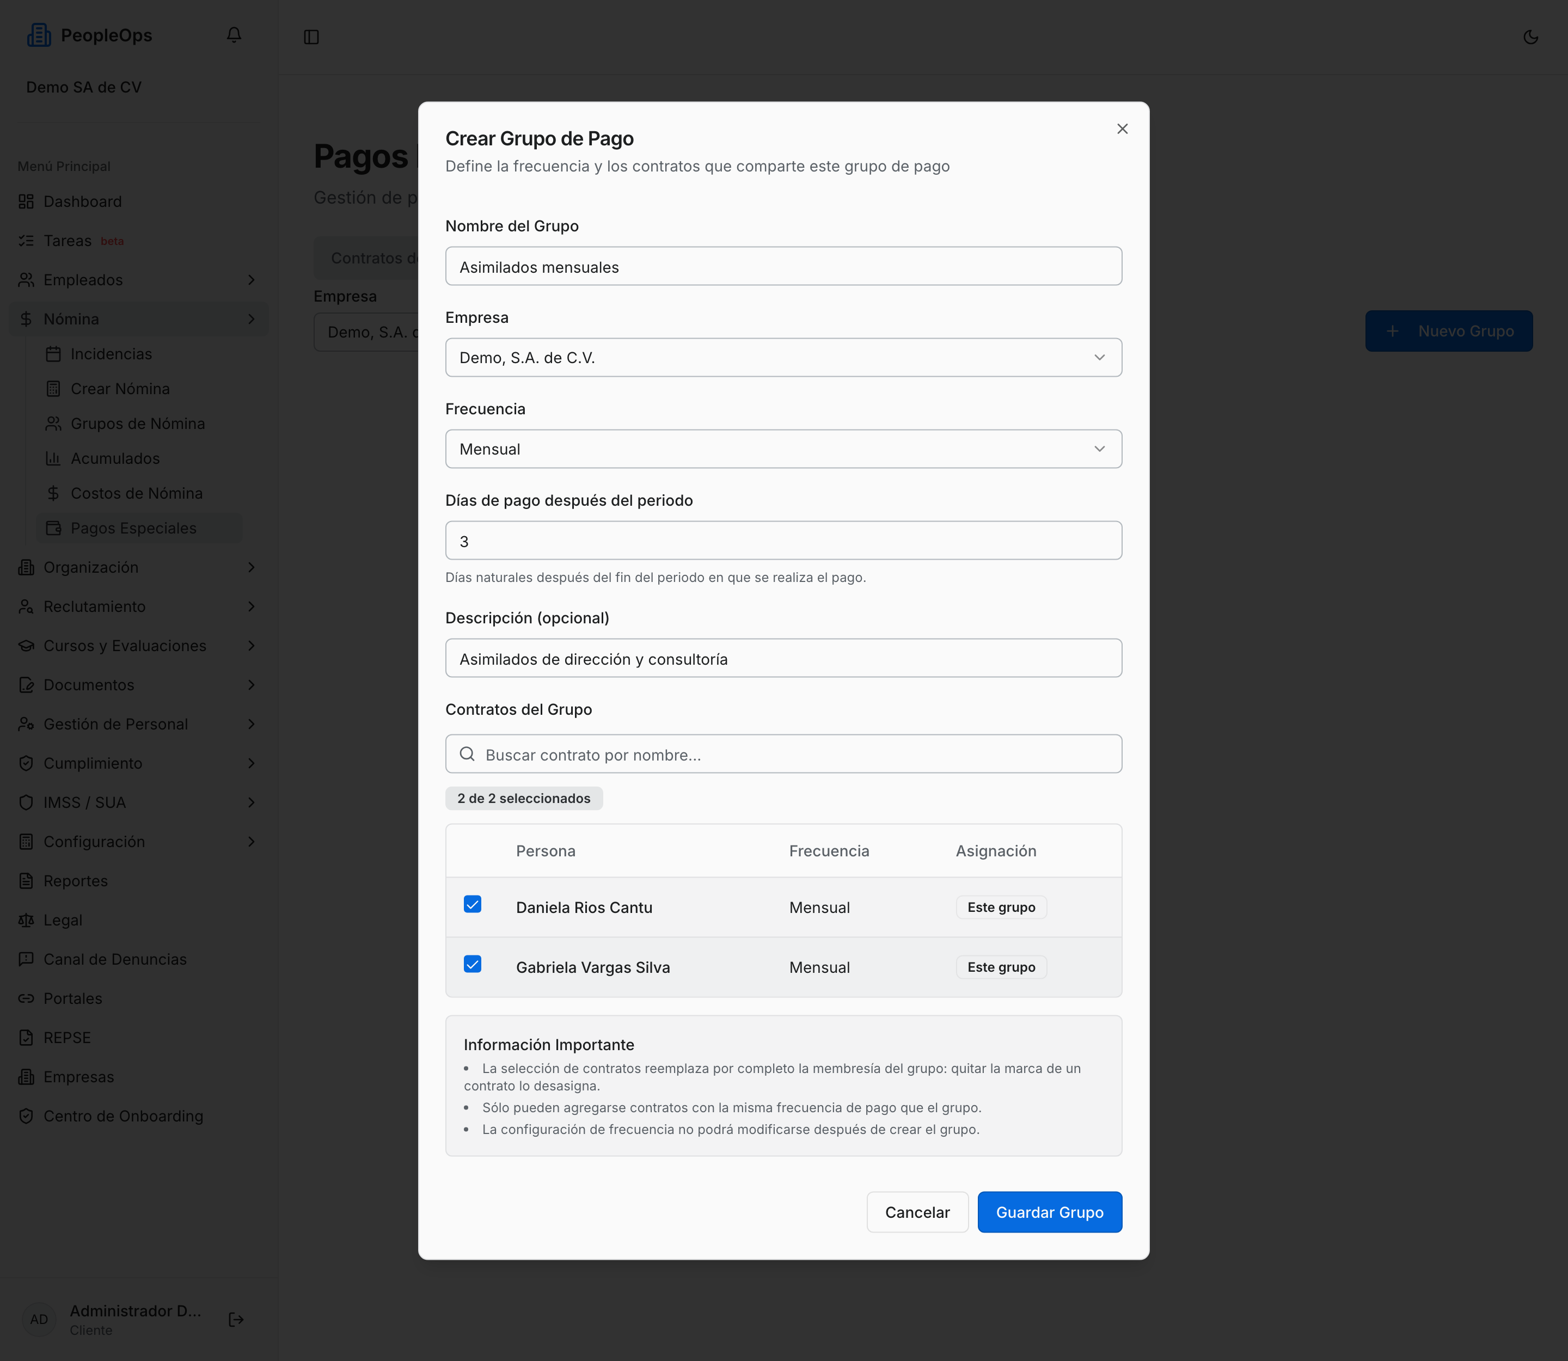This screenshot has width=1568, height=1361.
Task: Open Centro de Onboarding
Action: click(x=139, y=1117)
